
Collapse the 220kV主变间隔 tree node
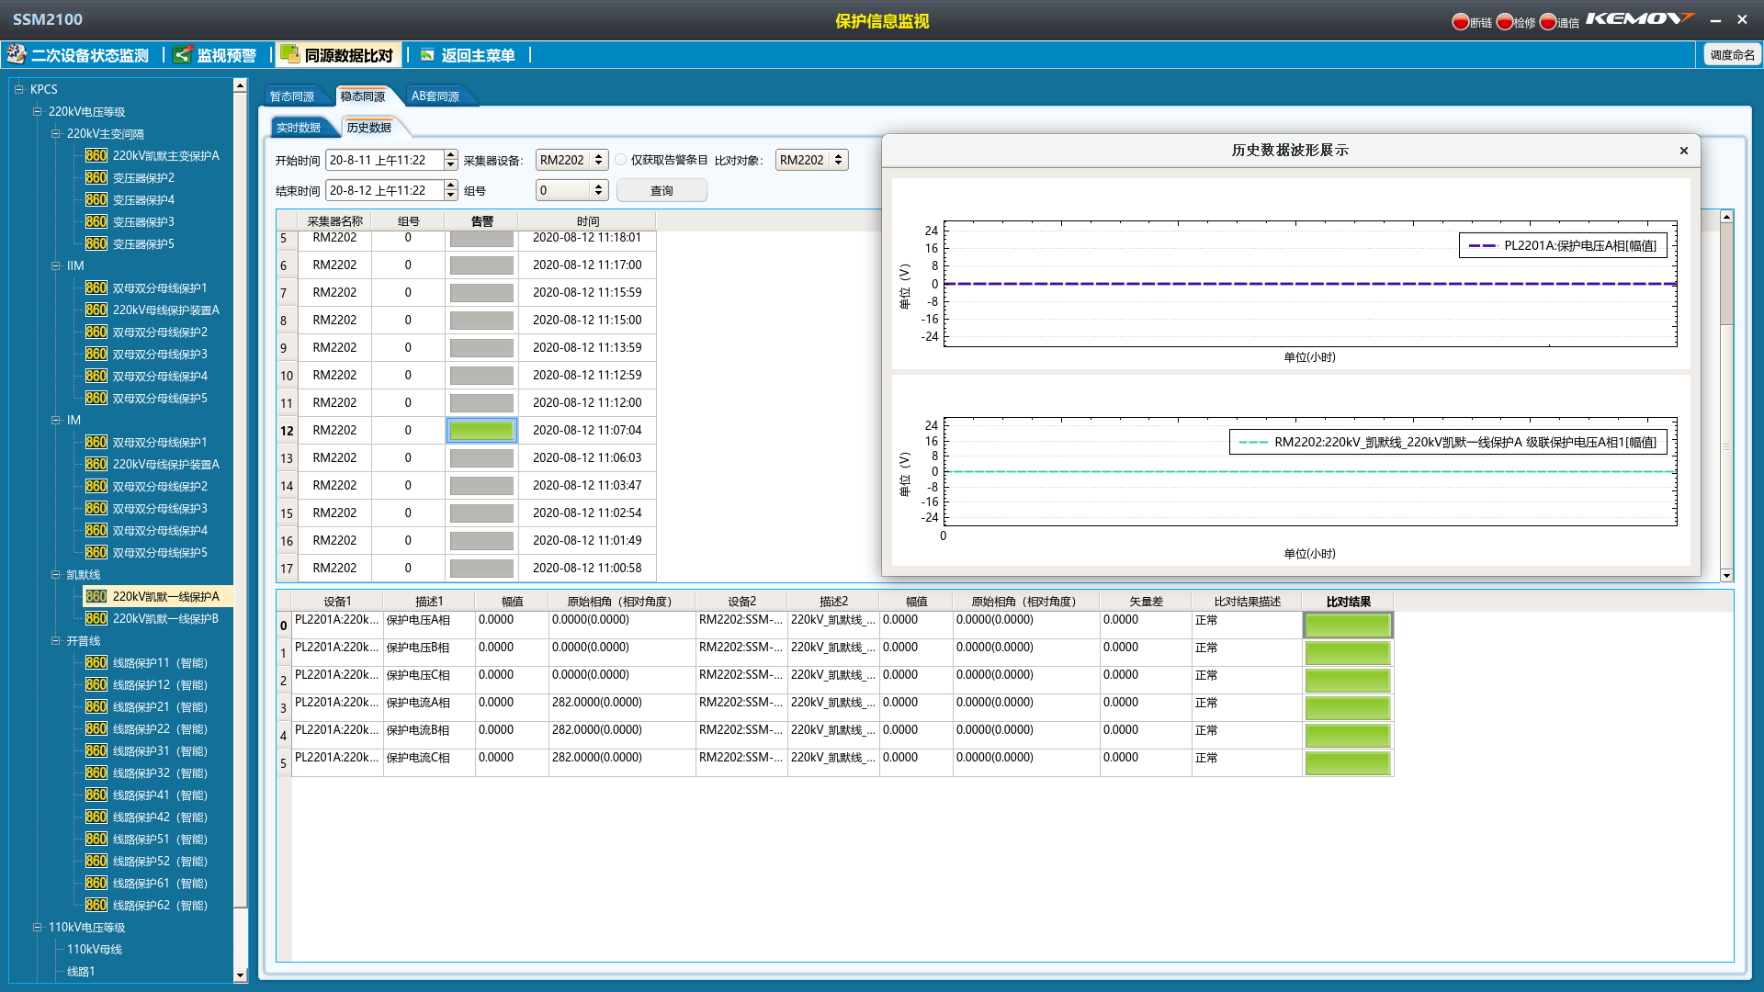coord(56,134)
